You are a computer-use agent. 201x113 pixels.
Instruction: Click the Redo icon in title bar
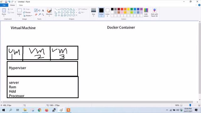click(x=13, y=2)
